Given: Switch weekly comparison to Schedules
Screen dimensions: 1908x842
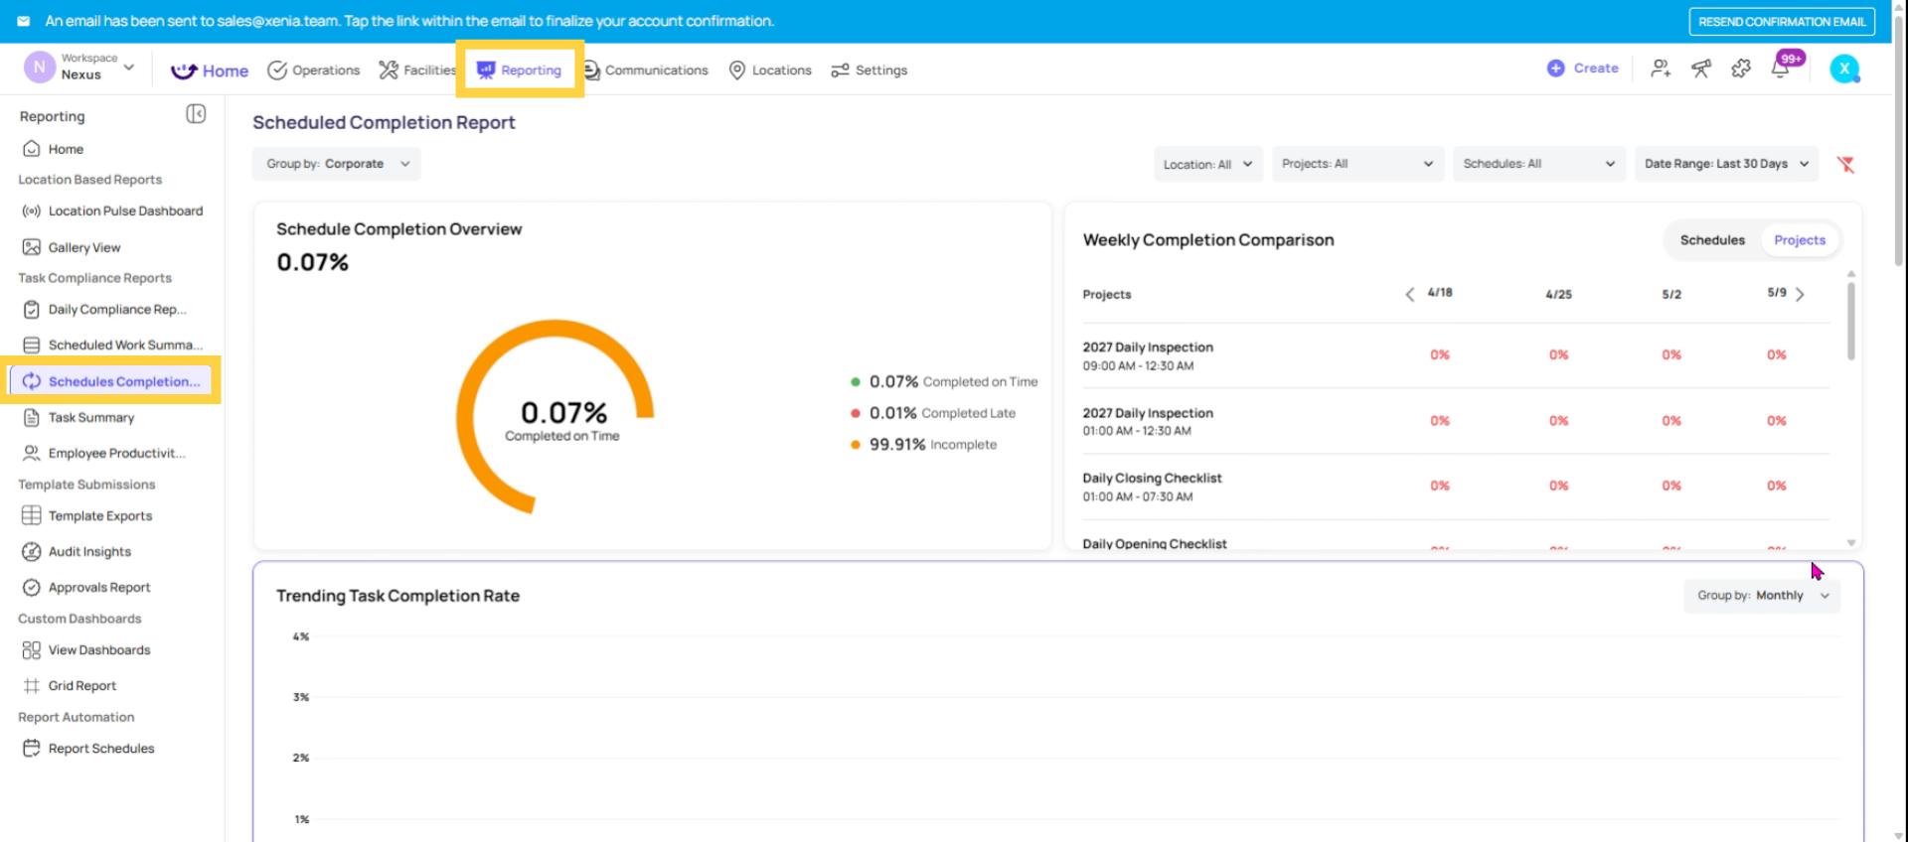Looking at the screenshot, I should pos(1712,240).
